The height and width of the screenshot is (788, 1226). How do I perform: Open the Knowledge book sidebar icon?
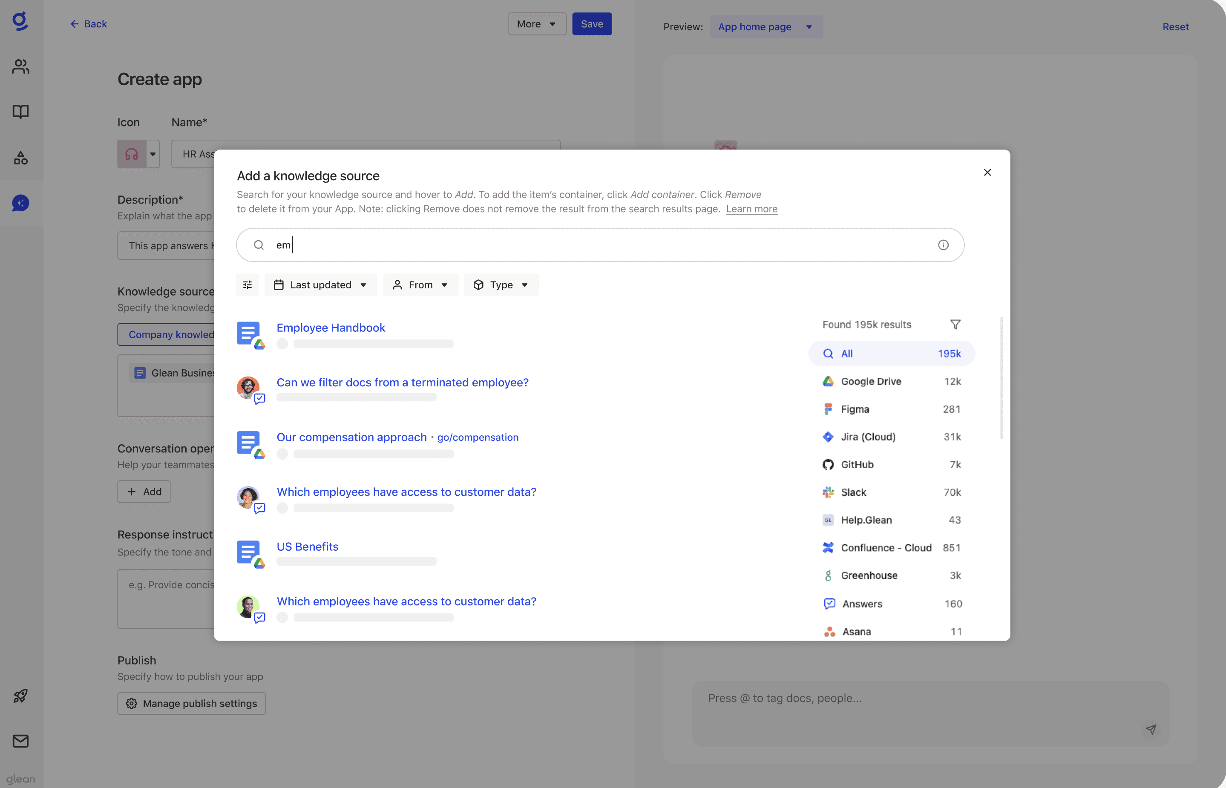[20, 112]
